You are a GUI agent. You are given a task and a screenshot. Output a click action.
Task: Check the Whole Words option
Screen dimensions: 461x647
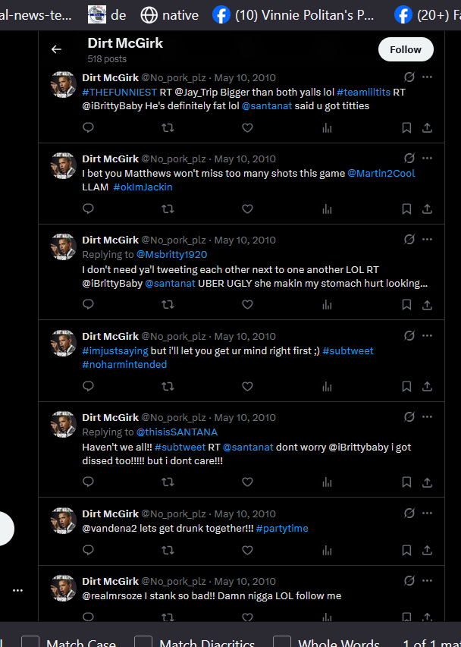coord(282,643)
